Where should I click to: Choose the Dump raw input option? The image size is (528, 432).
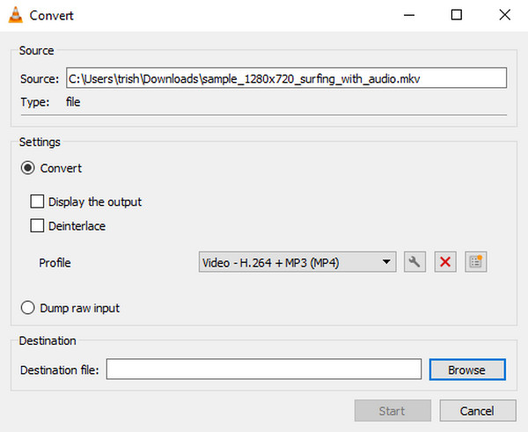27,307
